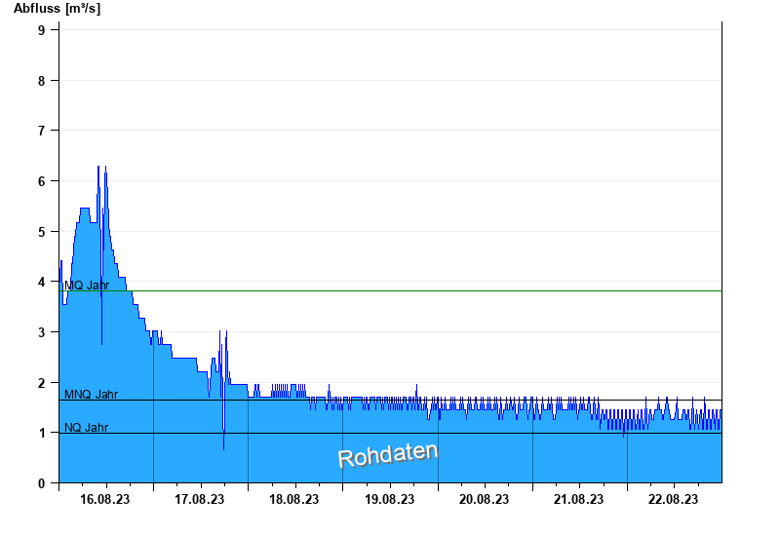The image size is (780, 536).
Task: Click the 20.08.23 date label
Action: (x=484, y=499)
